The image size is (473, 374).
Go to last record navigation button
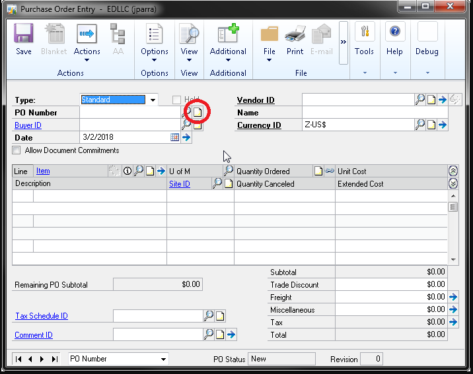pos(54,359)
